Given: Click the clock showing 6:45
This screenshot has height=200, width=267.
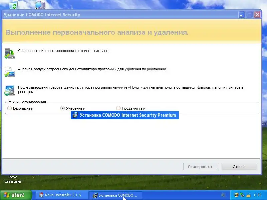Looking at the screenshot, I should pyautogui.click(x=258, y=195).
